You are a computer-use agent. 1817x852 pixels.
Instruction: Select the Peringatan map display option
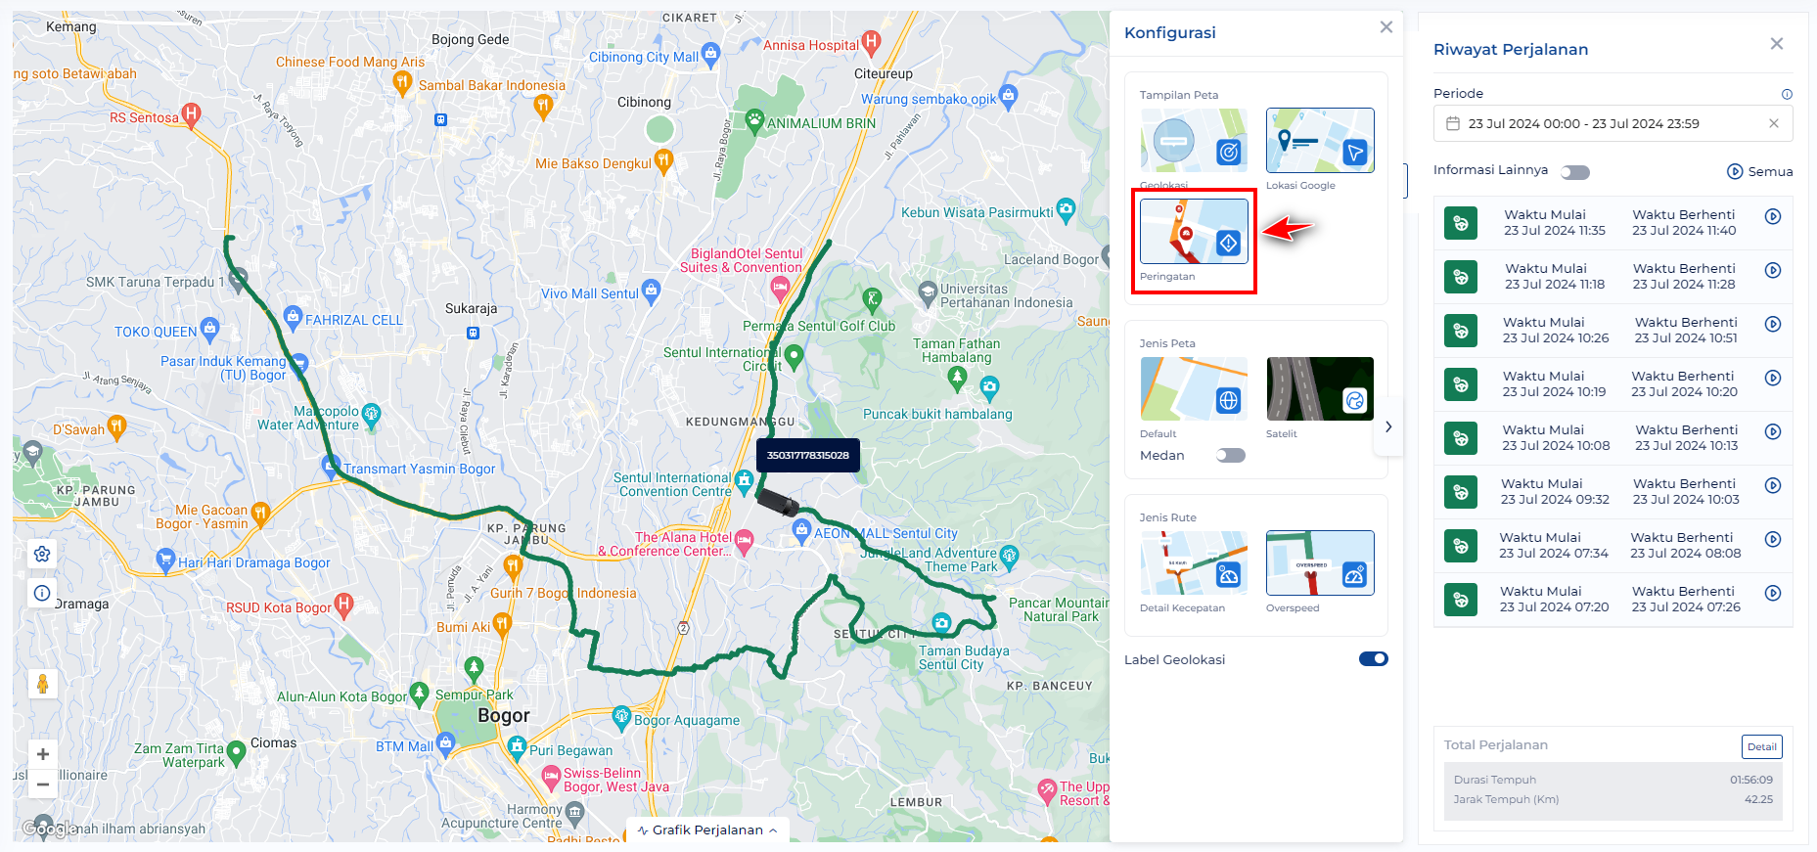[x=1194, y=231]
